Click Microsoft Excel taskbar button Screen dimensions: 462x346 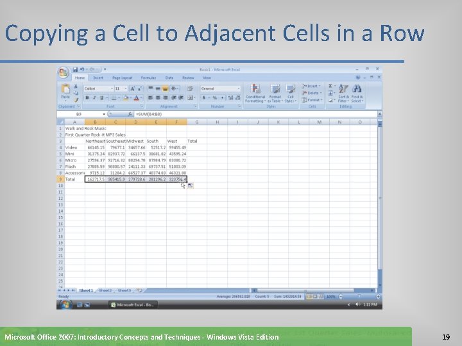pos(133,305)
